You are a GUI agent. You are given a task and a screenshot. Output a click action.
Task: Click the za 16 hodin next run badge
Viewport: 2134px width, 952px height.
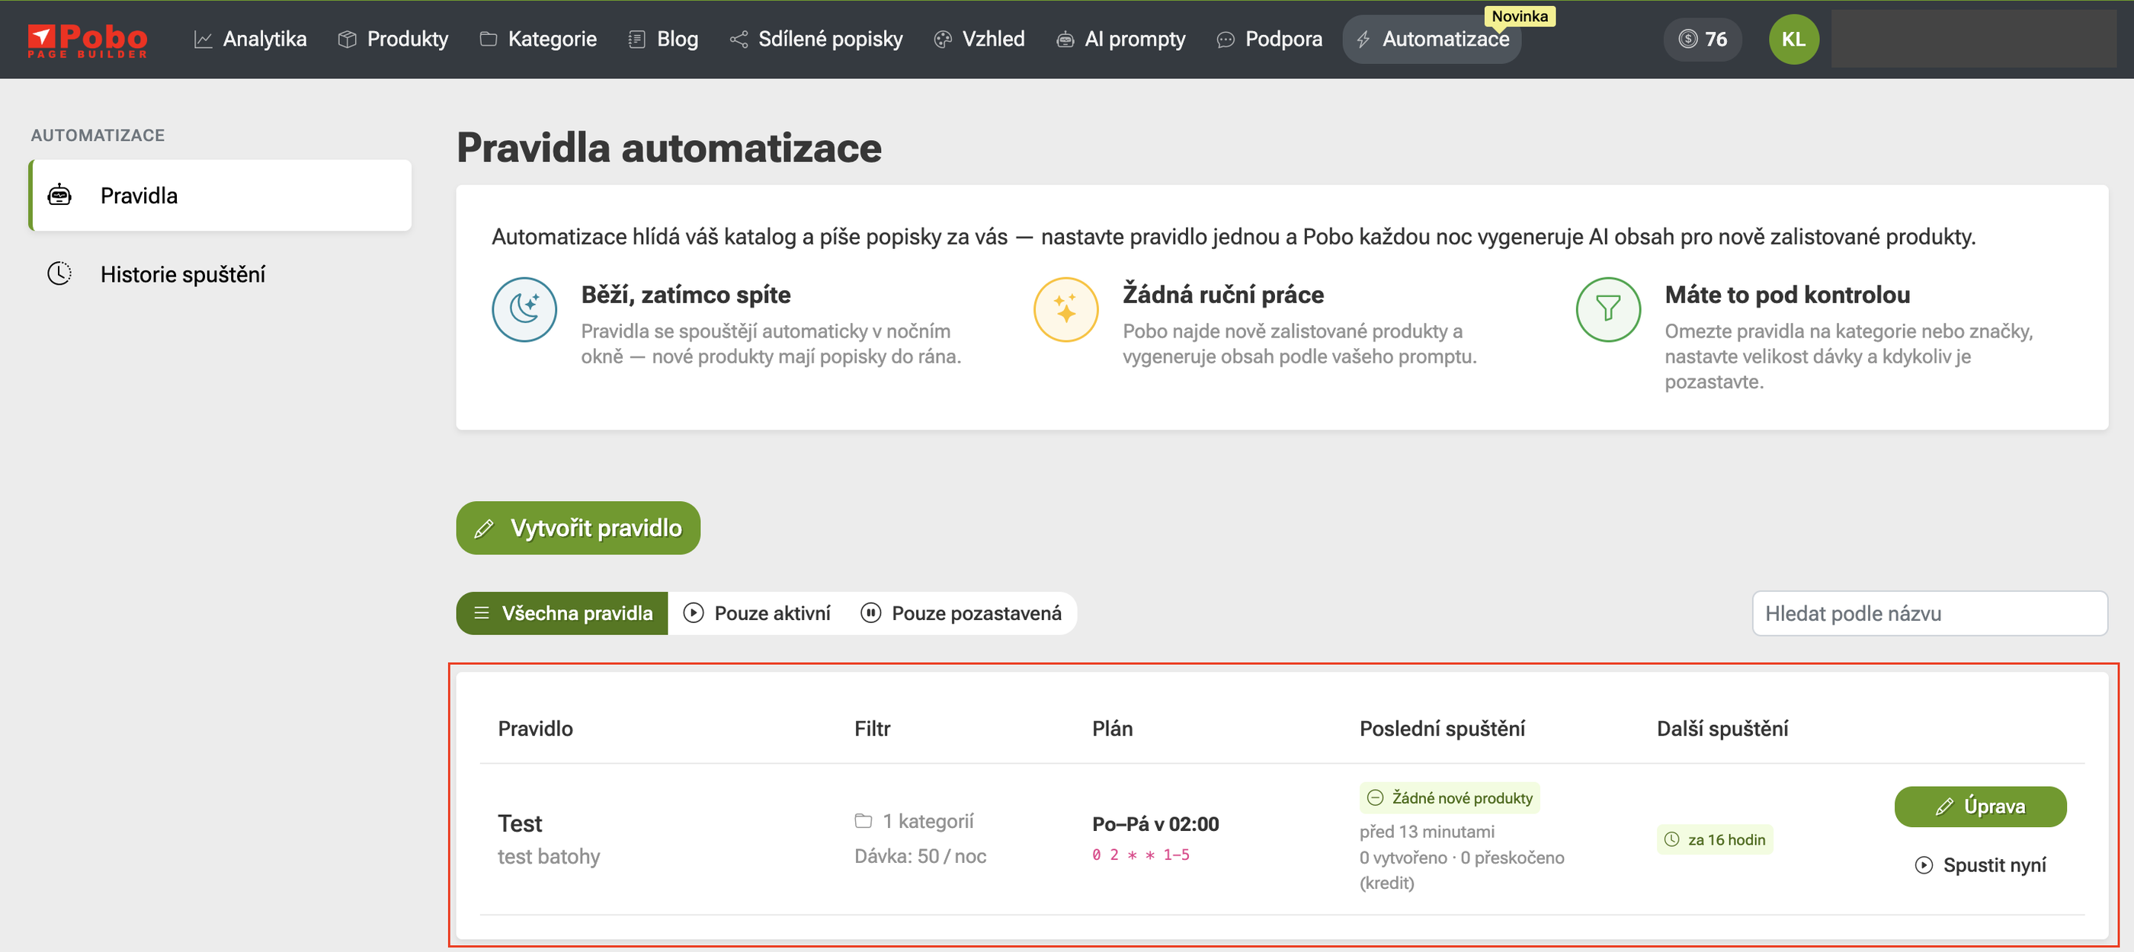[x=1715, y=839]
